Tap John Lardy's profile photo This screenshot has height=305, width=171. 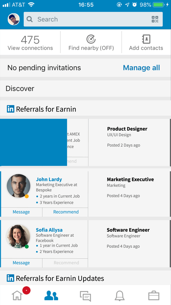click(x=19, y=186)
